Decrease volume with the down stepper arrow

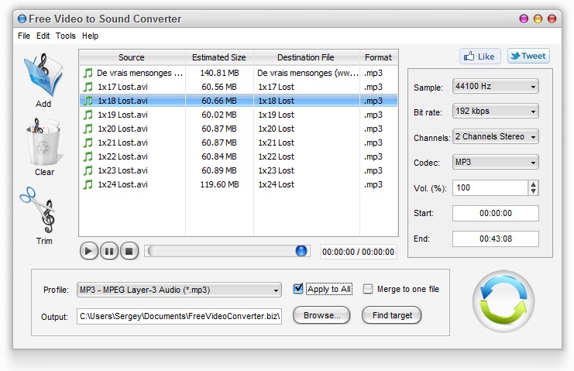click(x=534, y=191)
